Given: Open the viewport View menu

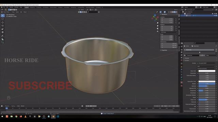Looking at the screenshot, I should coord(13,12).
